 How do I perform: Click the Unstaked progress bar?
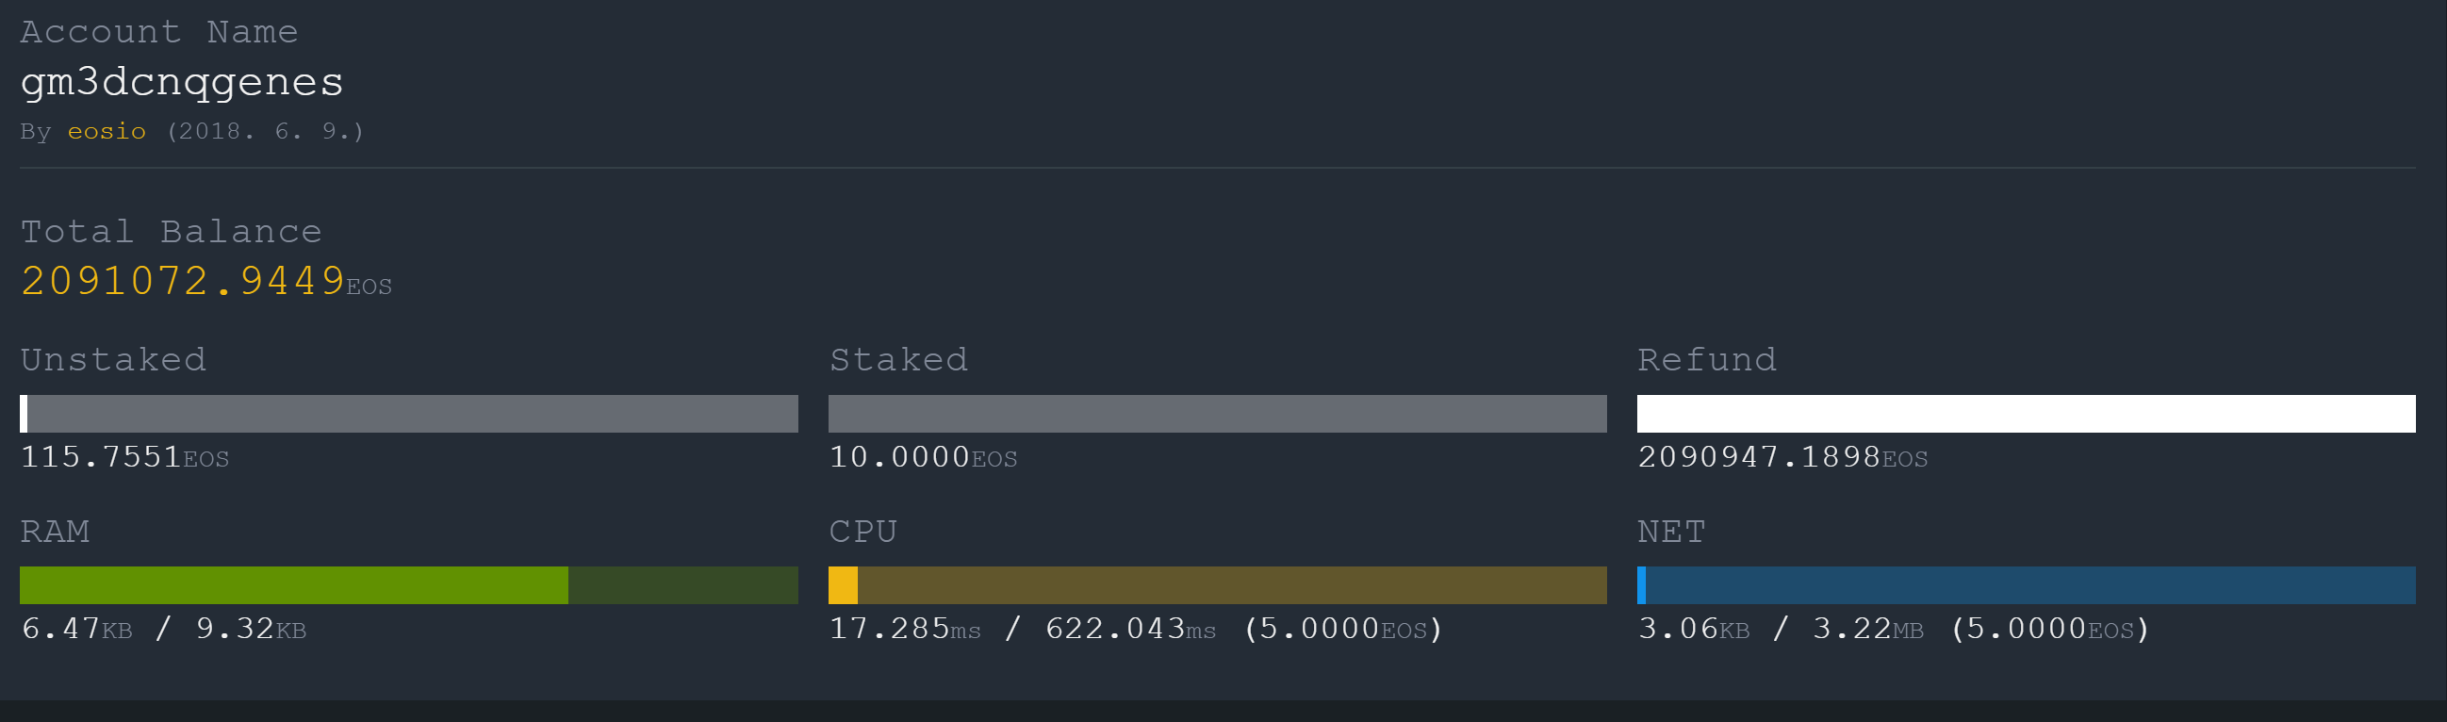tap(408, 414)
